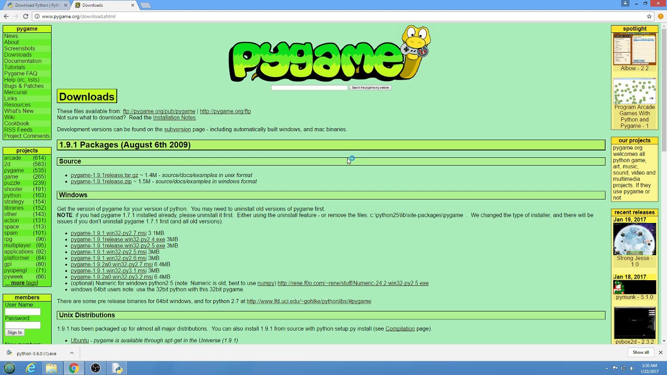Open ftp://pygame.org/pub/pygame link
The image size is (667, 375).
pyautogui.click(x=159, y=111)
